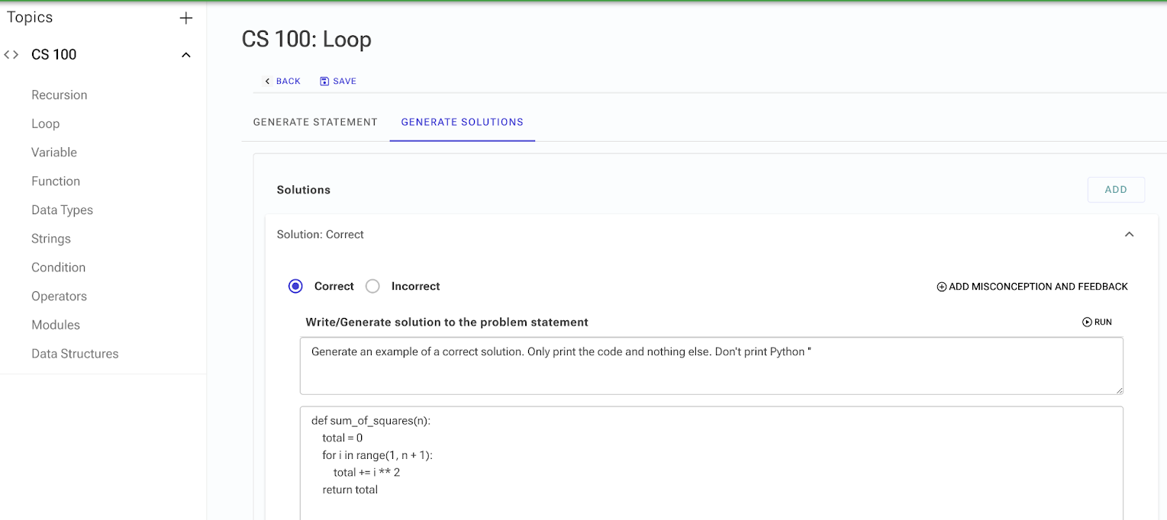Image resolution: width=1167 pixels, height=520 pixels.
Task: Collapse the CS 100 topic list
Action: pyautogui.click(x=185, y=55)
